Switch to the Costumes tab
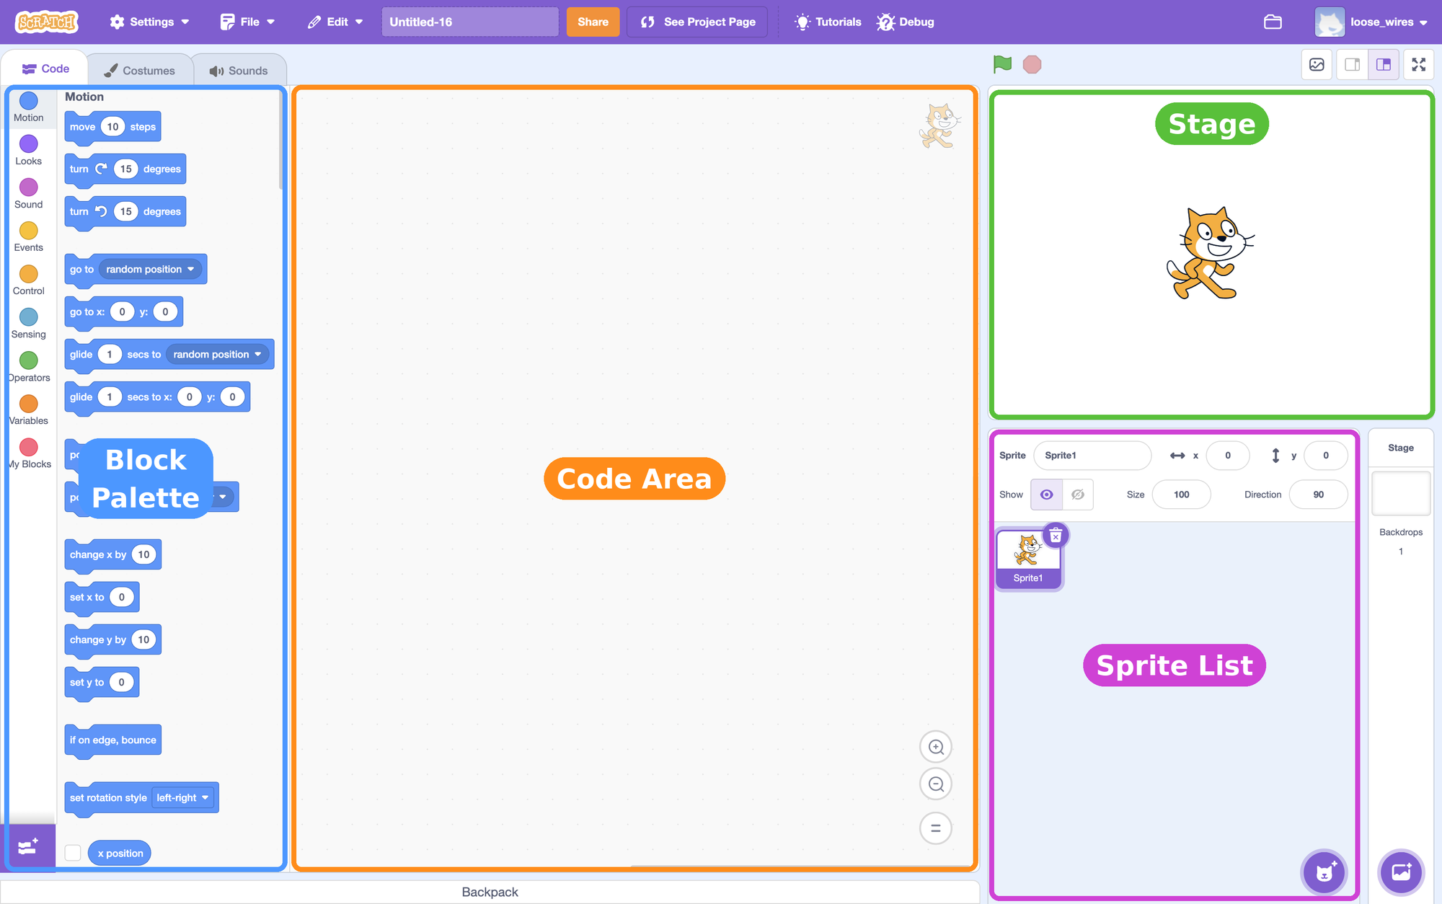The image size is (1442, 904). coord(140,70)
